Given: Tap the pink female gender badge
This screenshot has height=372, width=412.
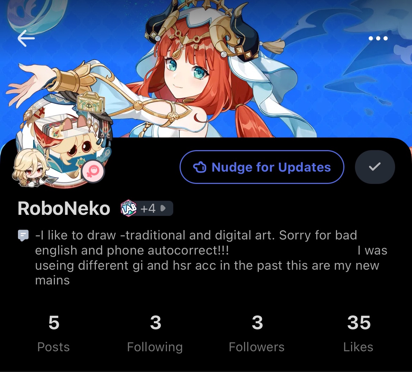Looking at the screenshot, I should (x=93, y=171).
